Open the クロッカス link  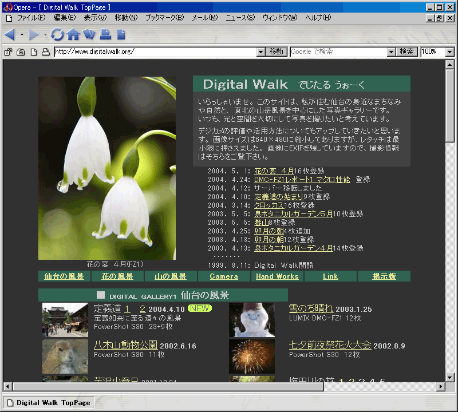[x=269, y=205]
